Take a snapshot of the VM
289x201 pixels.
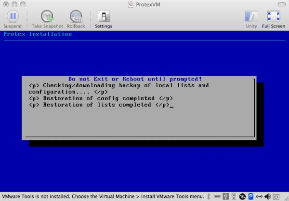(47, 19)
